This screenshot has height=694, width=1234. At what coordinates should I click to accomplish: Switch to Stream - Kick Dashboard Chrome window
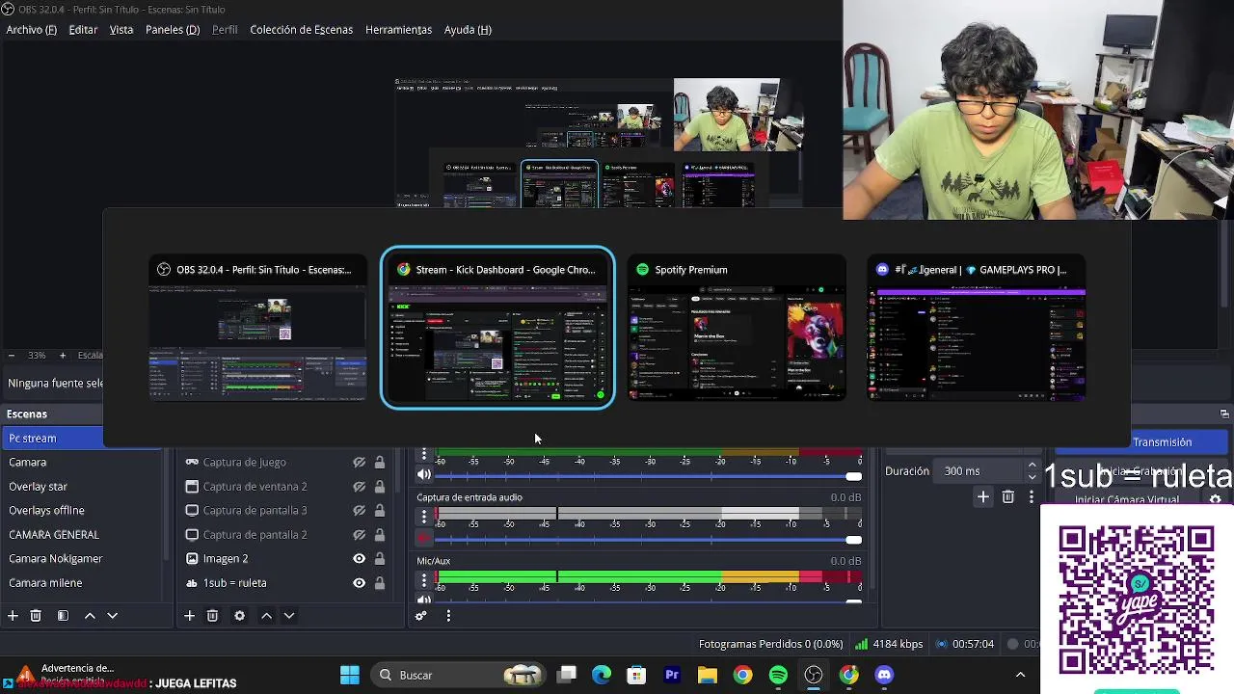pyautogui.click(x=497, y=329)
